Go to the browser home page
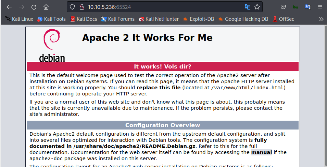Screen dimensions: 327x167 [x=46, y=7]
